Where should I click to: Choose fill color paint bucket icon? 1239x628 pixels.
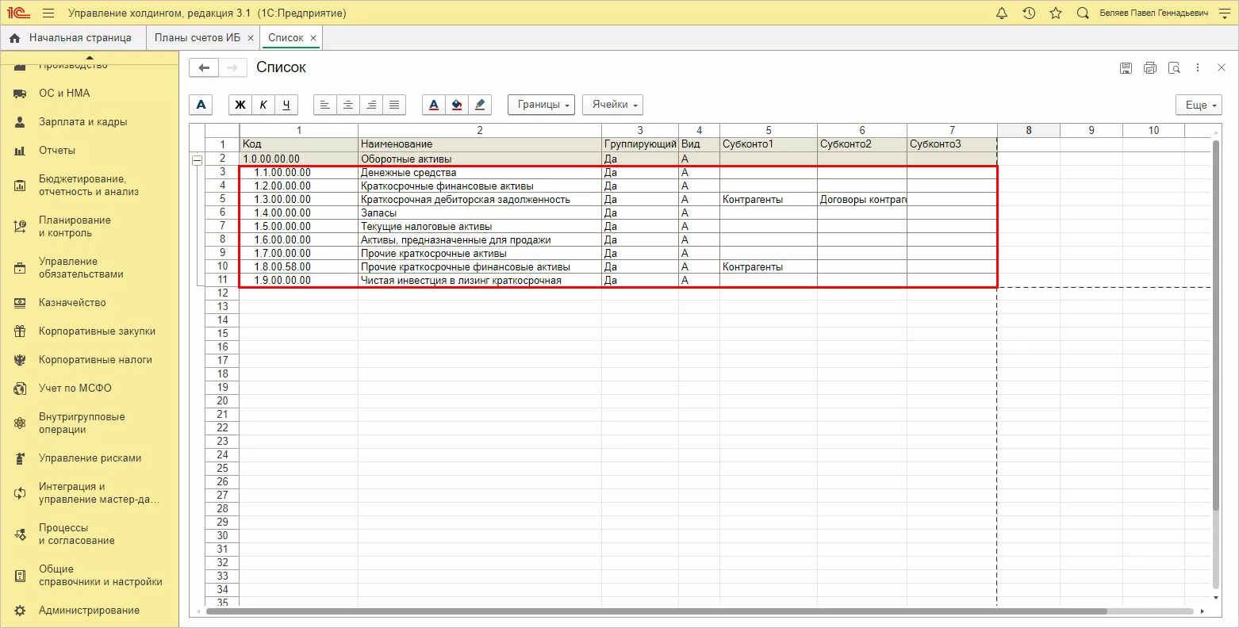point(457,105)
